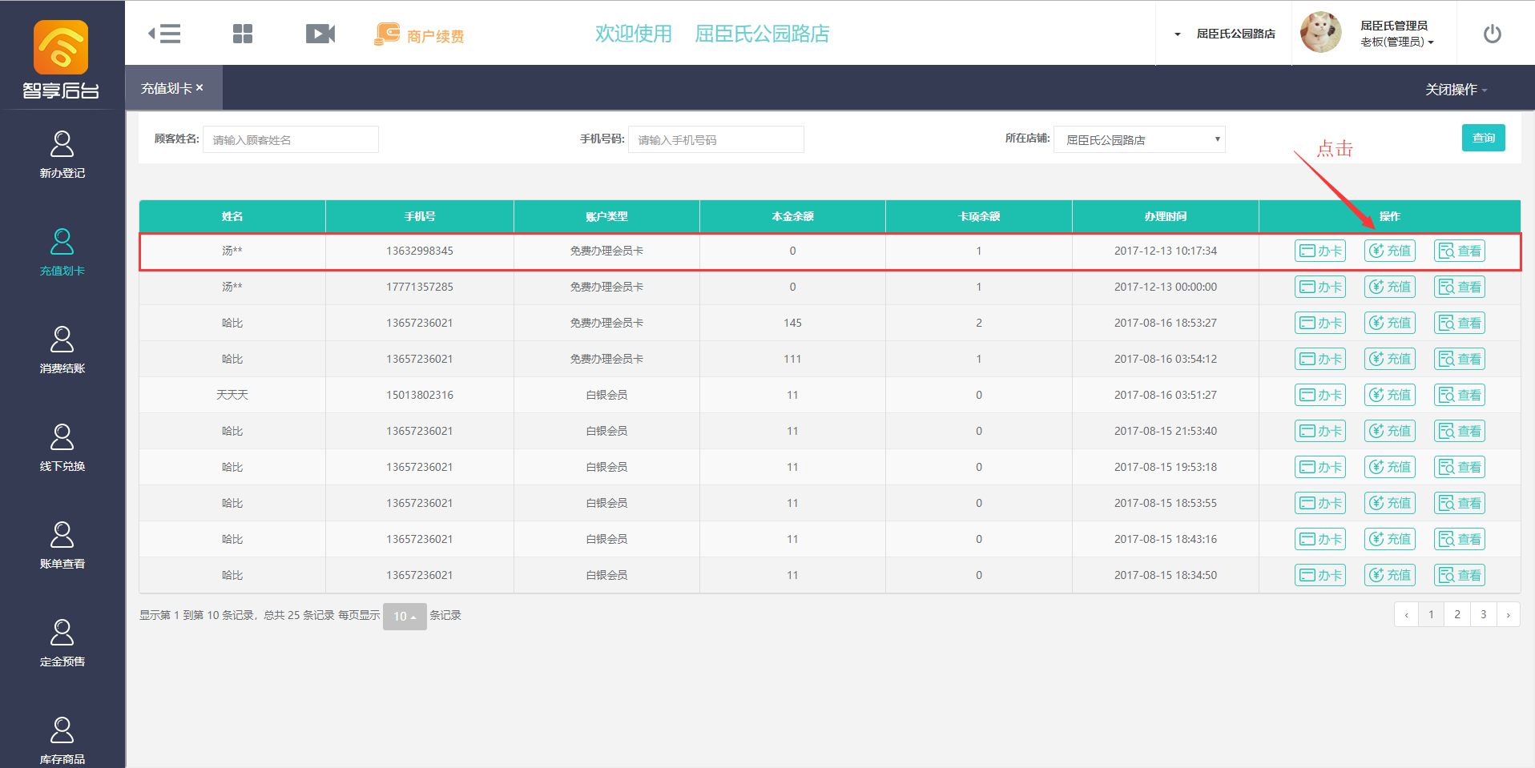Go to pagination page 1
The image size is (1535, 768).
[x=1431, y=614]
